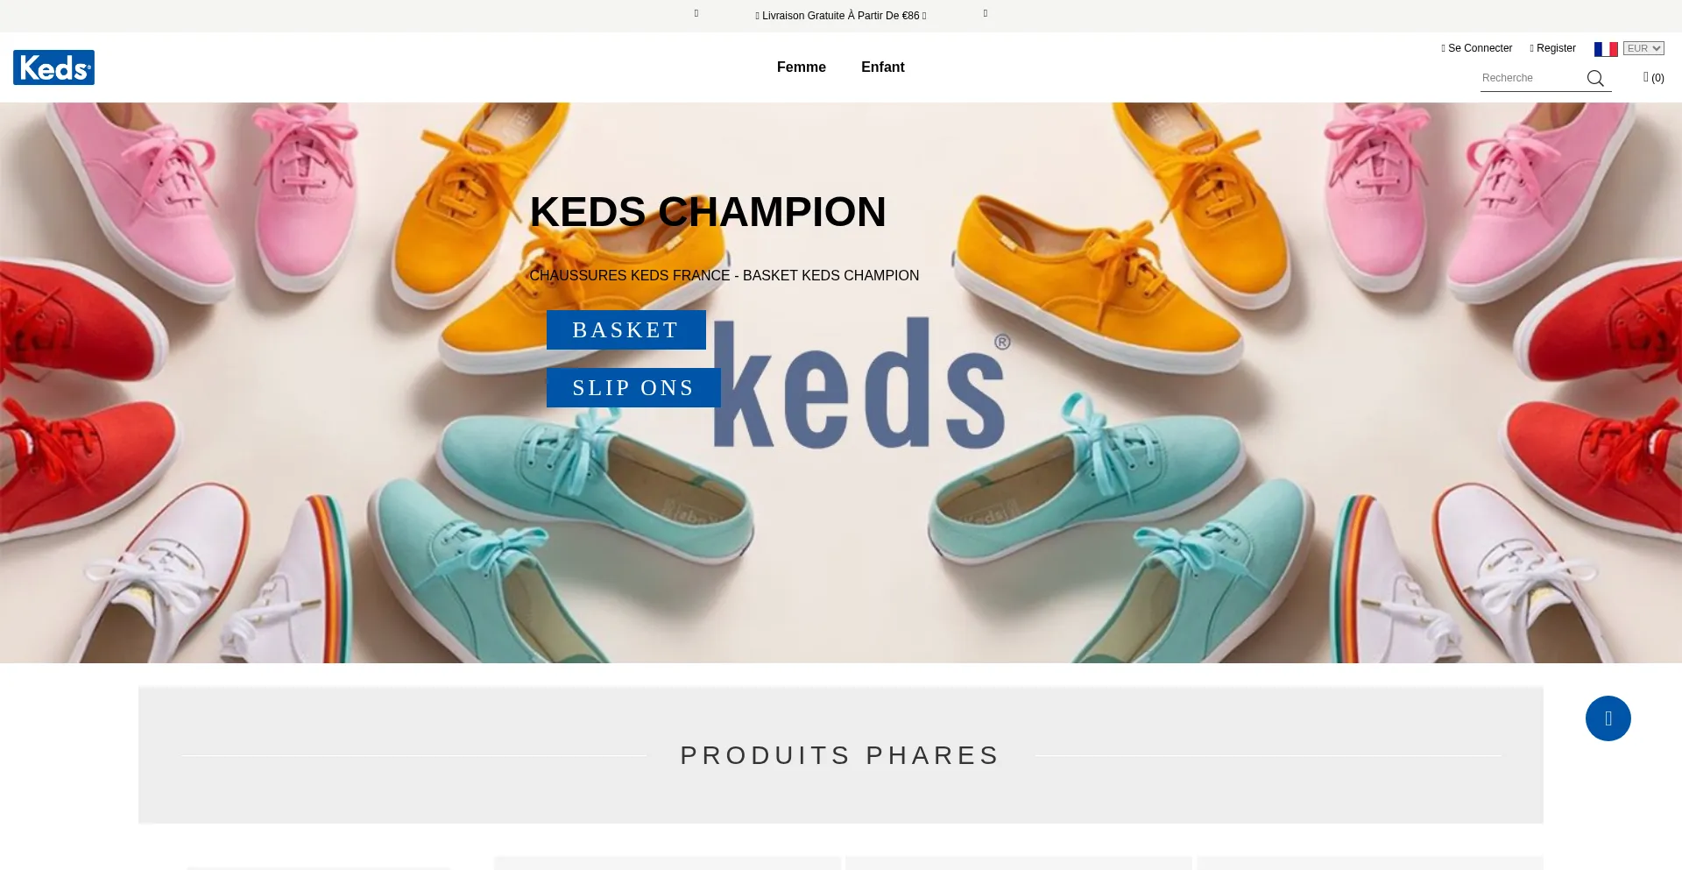Click the Livraison Gratuite announcement text
Viewport: 1682px width, 870px height.
point(841,16)
